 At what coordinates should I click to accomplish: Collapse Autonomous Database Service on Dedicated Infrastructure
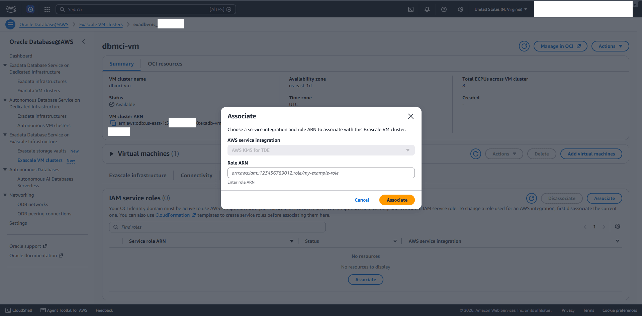pyautogui.click(x=5, y=100)
